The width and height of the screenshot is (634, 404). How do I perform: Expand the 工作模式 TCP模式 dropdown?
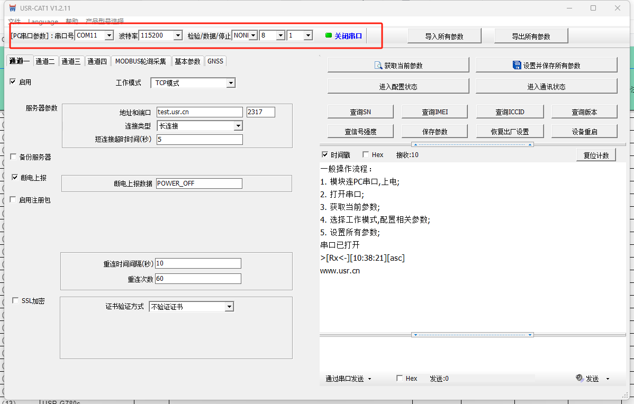click(230, 83)
